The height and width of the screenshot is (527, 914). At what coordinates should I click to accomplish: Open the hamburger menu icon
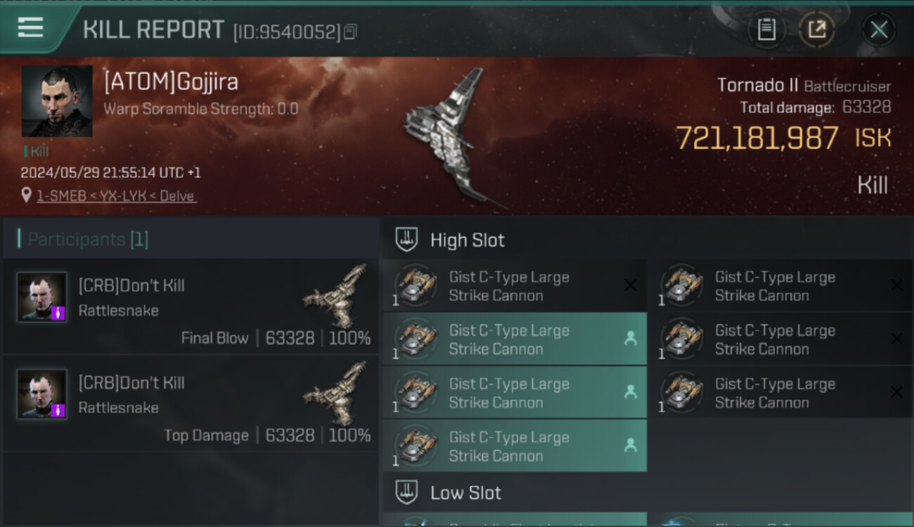pos(31,27)
